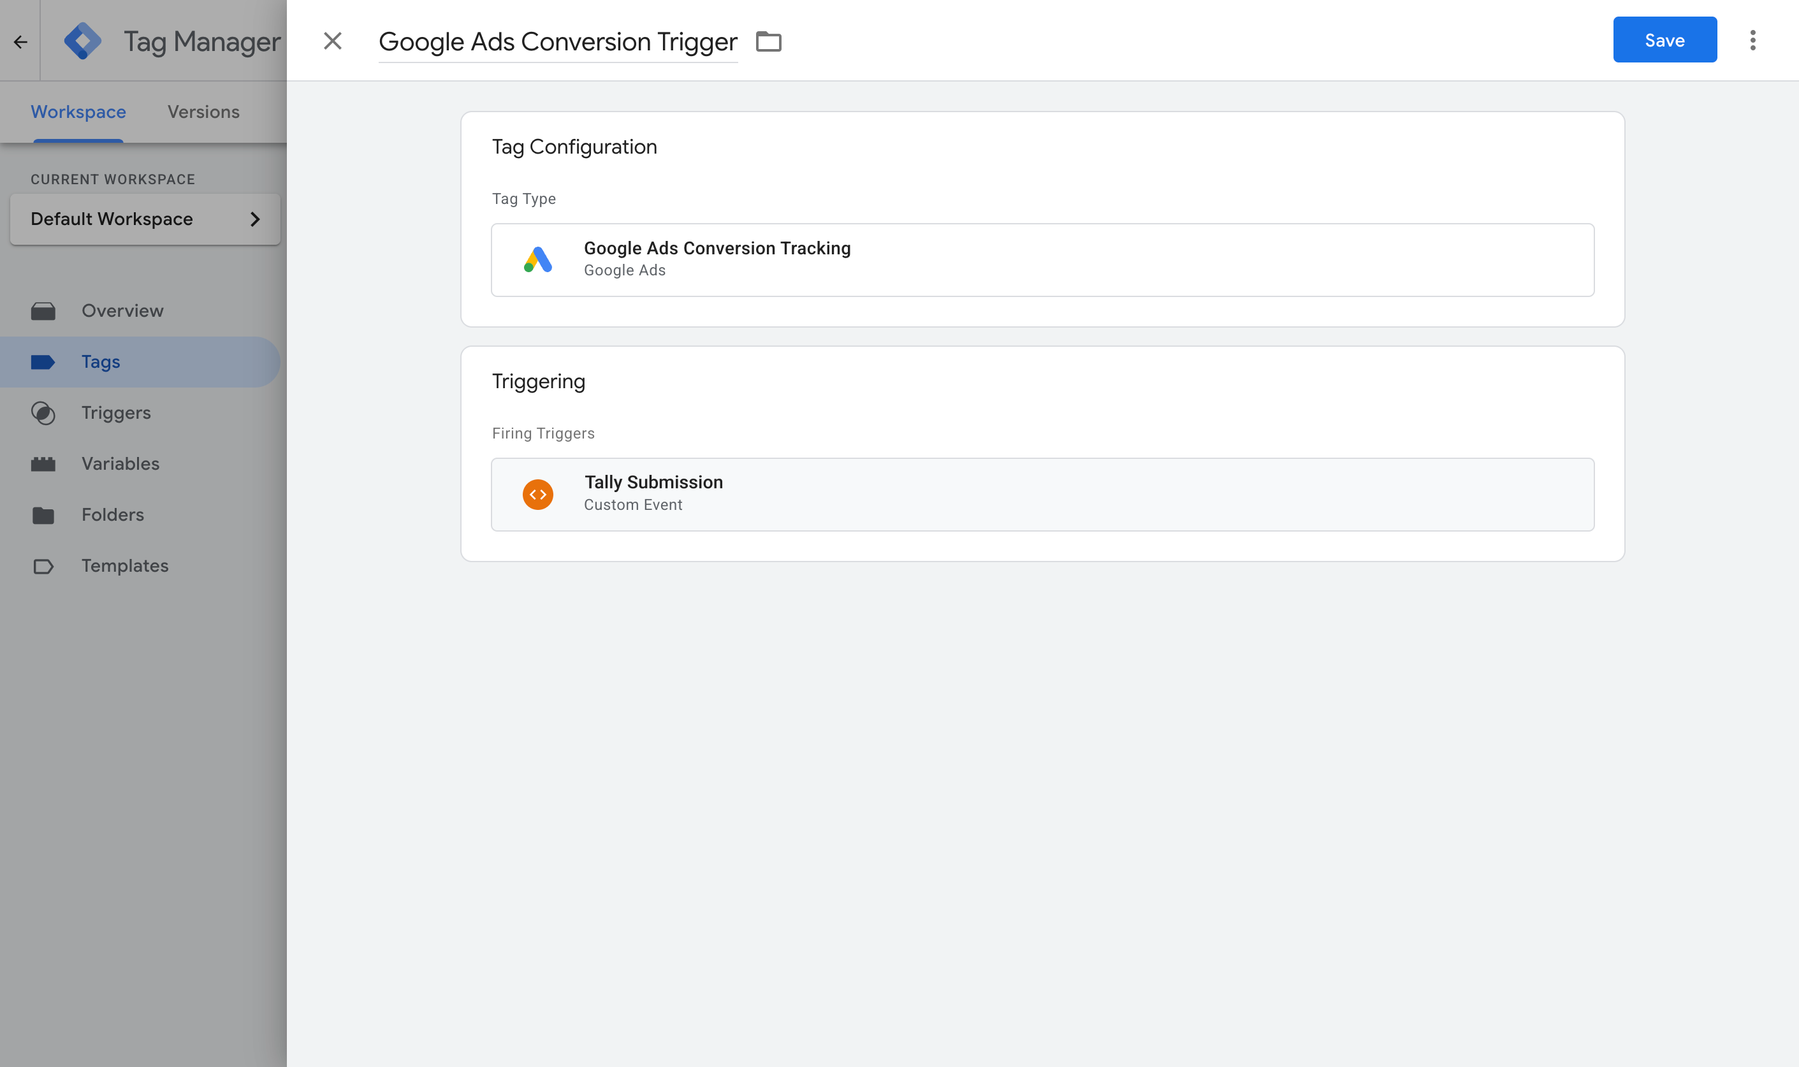Viewport: 1799px width, 1067px height.
Task: Open the Google Ads Conversion Tracking tag type
Action: [x=1042, y=259]
